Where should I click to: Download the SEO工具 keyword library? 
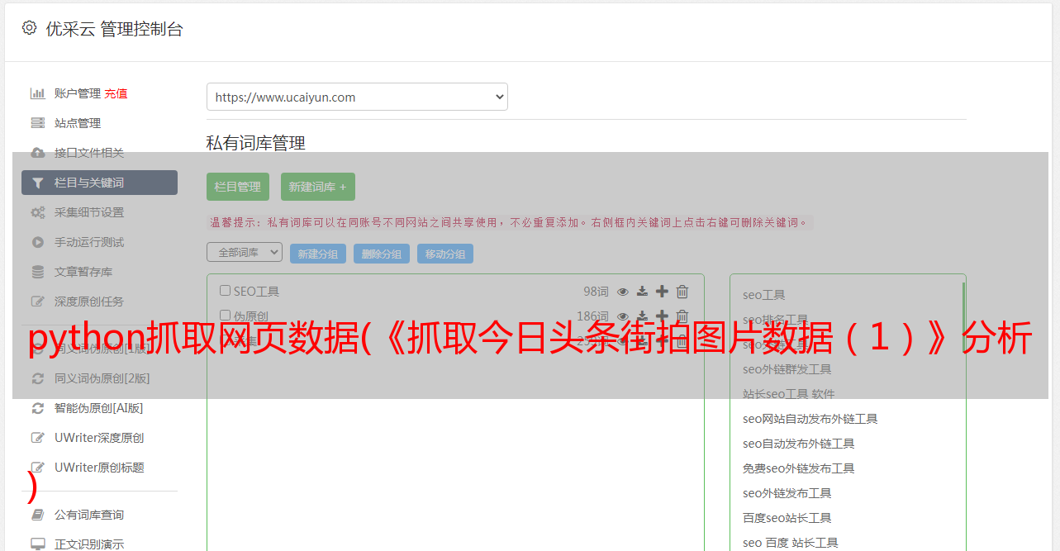pos(642,292)
